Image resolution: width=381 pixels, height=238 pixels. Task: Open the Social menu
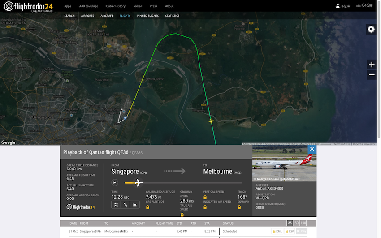[137, 6]
